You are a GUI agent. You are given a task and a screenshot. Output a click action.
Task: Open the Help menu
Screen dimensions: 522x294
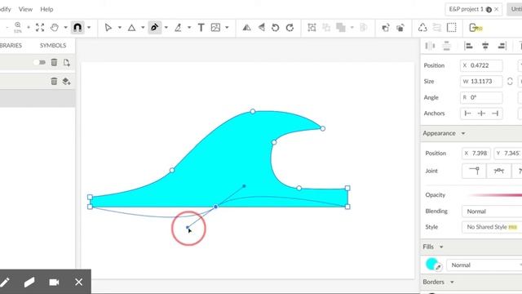[x=46, y=9]
